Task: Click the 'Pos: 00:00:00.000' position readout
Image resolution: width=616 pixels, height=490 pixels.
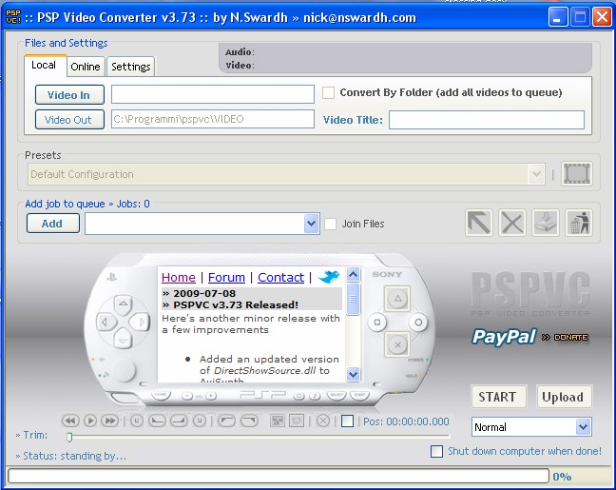Action: pyautogui.click(x=406, y=421)
